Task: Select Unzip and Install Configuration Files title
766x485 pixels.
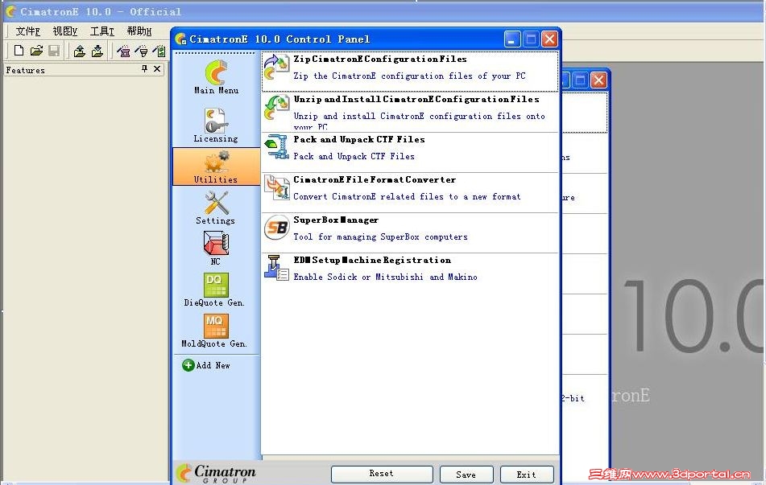Action: tap(416, 100)
